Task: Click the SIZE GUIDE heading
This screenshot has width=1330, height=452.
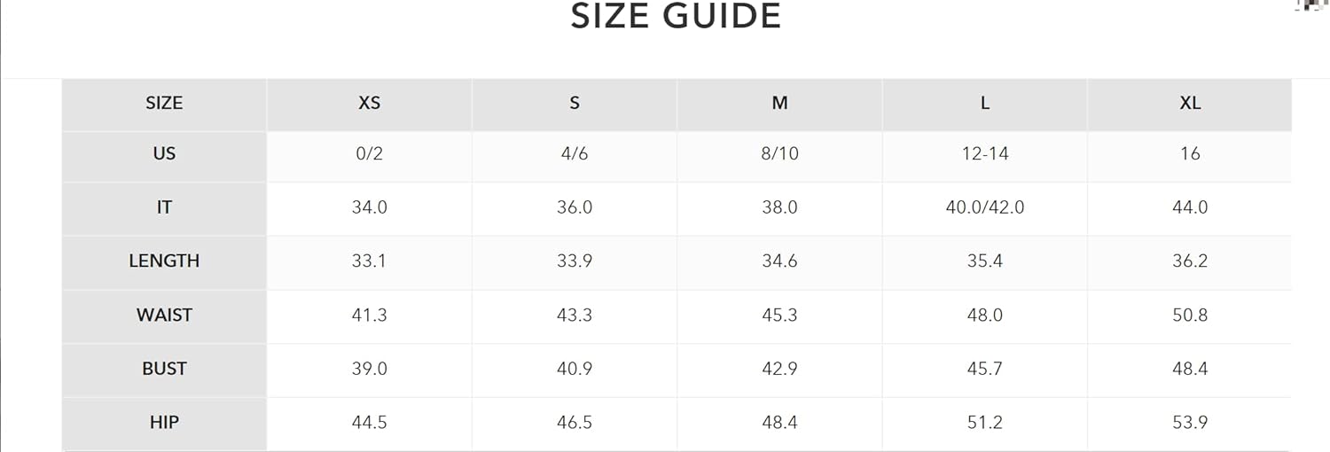Action: pyautogui.click(x=676, y=16)
